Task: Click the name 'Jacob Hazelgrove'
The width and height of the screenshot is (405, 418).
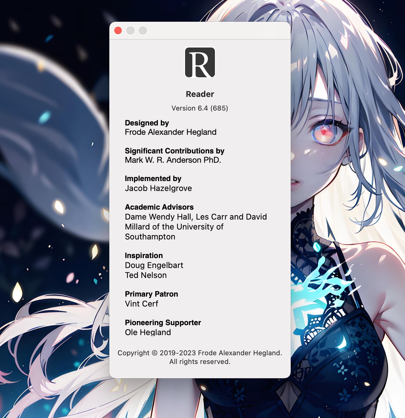Action: (158, 188)
